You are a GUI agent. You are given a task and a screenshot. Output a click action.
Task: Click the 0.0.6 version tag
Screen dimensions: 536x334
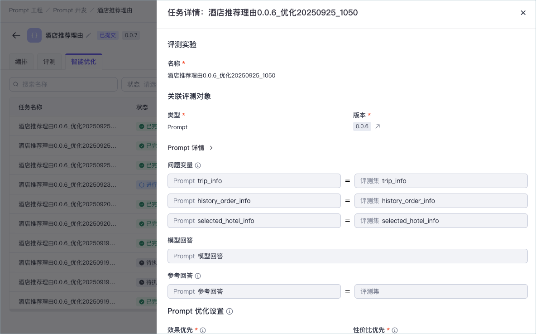(362, 126)
